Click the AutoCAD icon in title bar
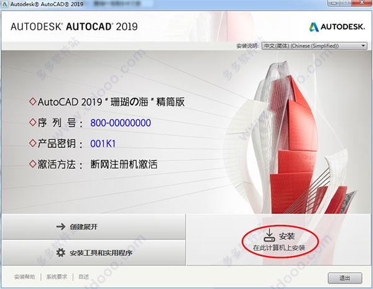 (x=4, y=4)
